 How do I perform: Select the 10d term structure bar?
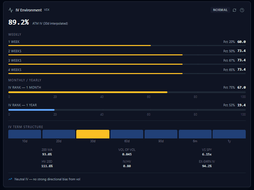pos(25,134)
